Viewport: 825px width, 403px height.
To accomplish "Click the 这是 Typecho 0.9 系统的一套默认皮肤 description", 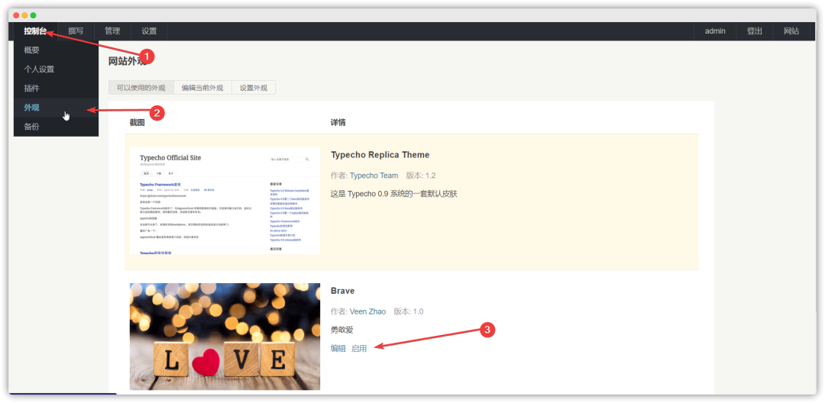I will pyautogui.click(x=394, y=194).
